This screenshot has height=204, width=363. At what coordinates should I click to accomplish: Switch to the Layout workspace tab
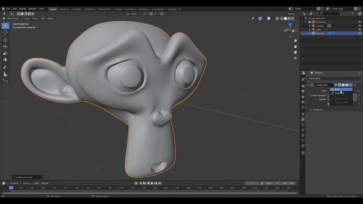(53, 9)
